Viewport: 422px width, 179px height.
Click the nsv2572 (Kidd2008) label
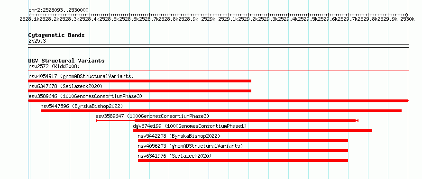(54, 66)
